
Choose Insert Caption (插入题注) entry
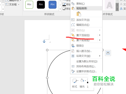point(86,51)
